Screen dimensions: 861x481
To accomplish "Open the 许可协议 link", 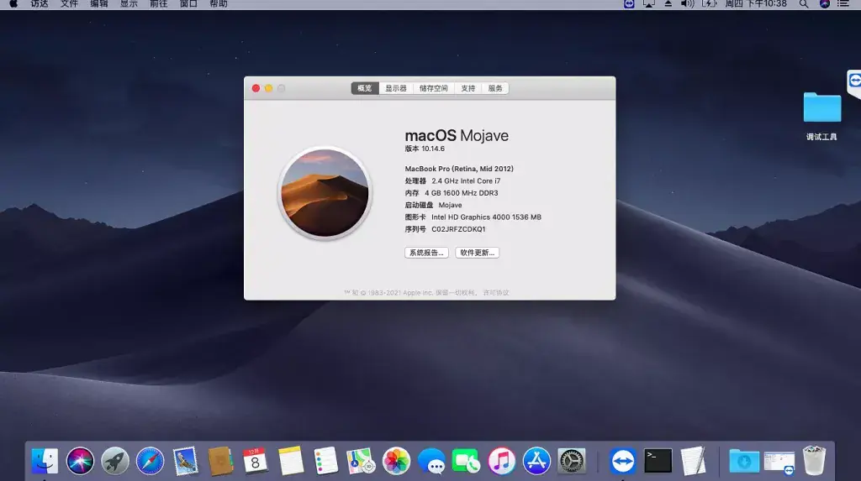I will (496, 293).
